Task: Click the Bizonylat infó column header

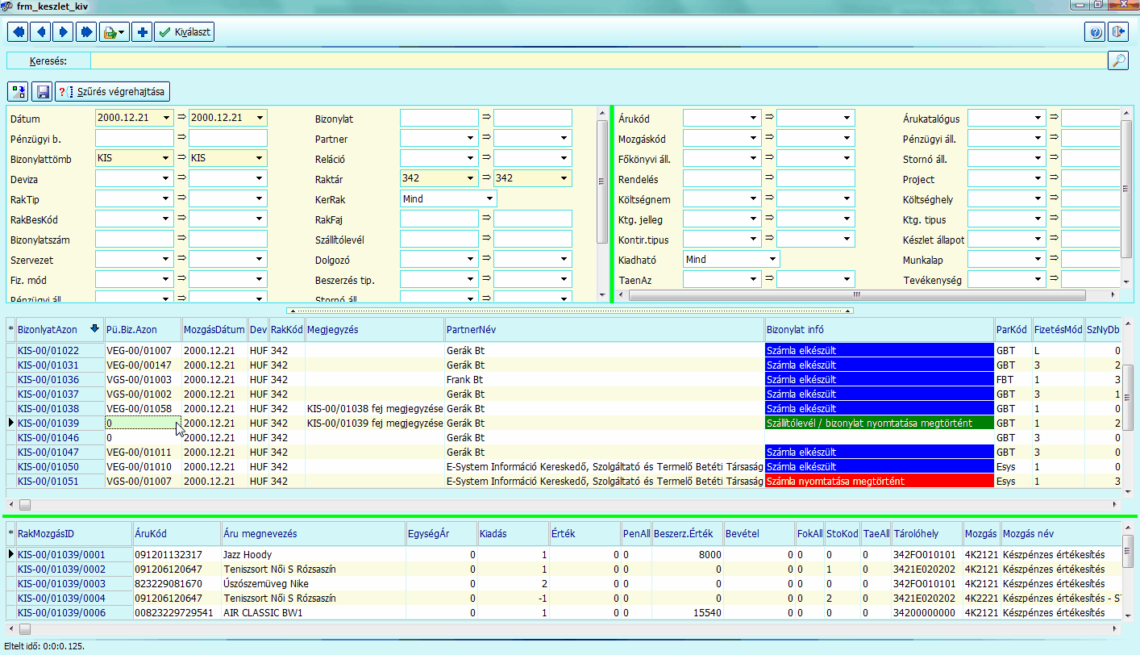Action: tap(880, 329)
